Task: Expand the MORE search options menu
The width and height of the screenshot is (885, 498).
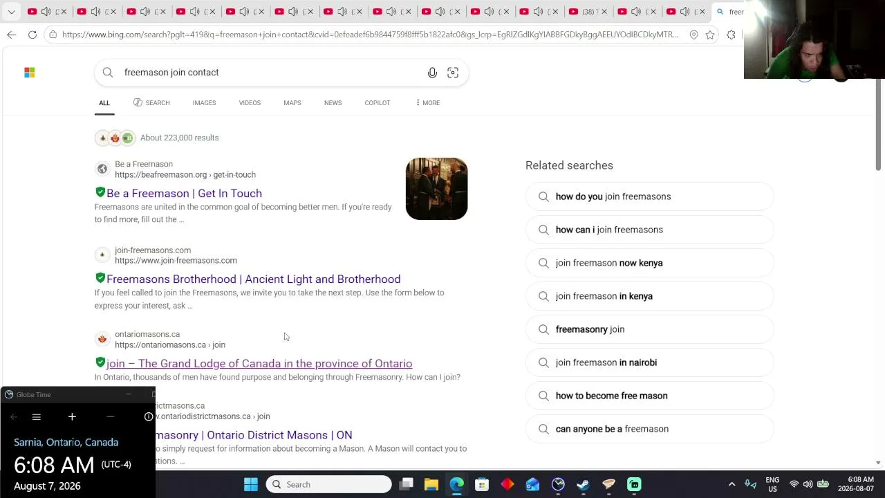Action: tap(427, 103)
